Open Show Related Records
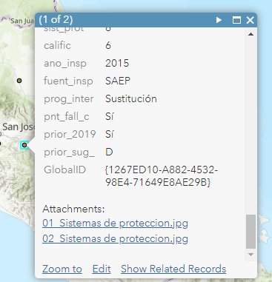Image resolution: width=272 pixels, height=282 pixels. (x=173, y=269)
